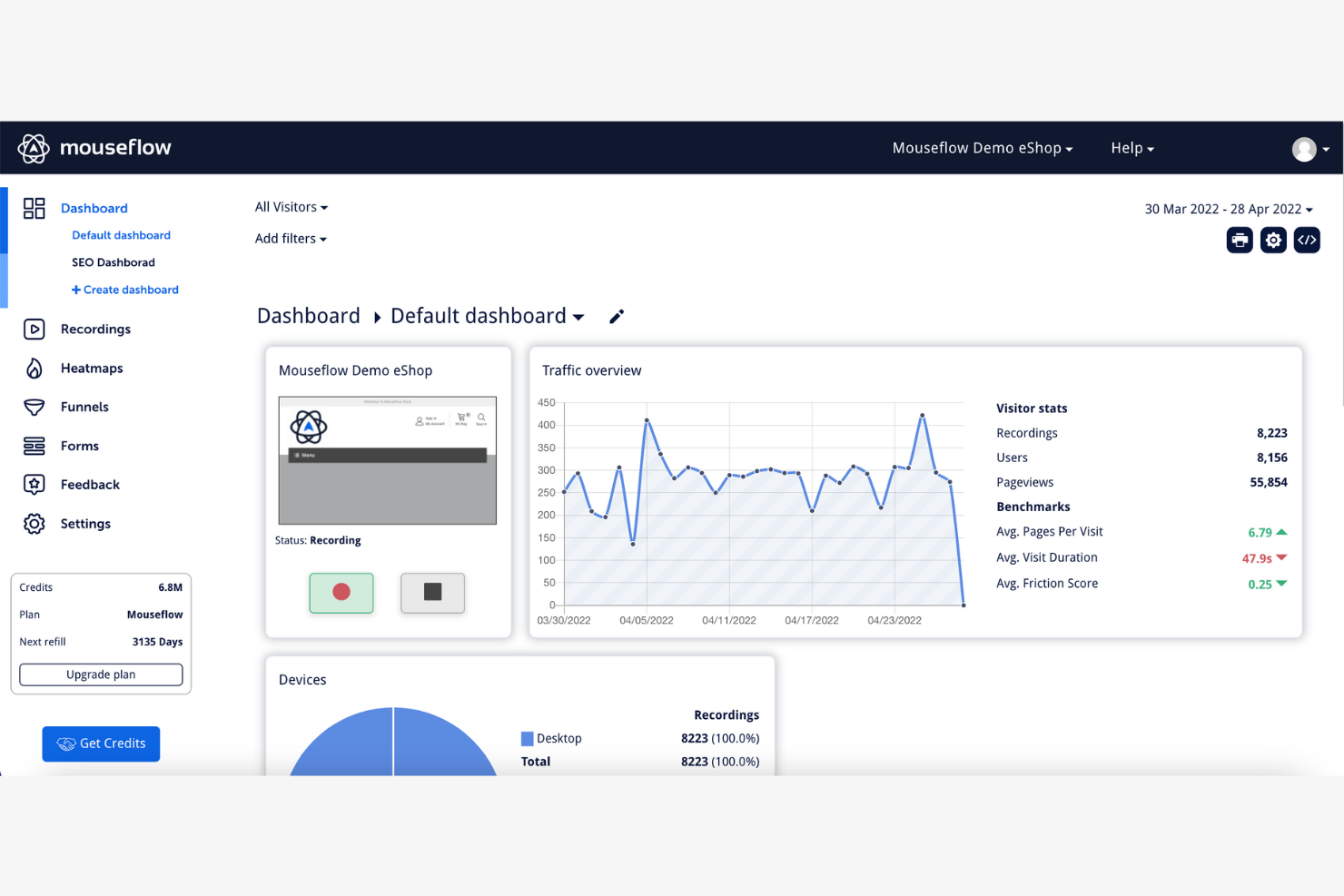
Task: Open the embed code icon button
Action: click(x=1307, y=240)
